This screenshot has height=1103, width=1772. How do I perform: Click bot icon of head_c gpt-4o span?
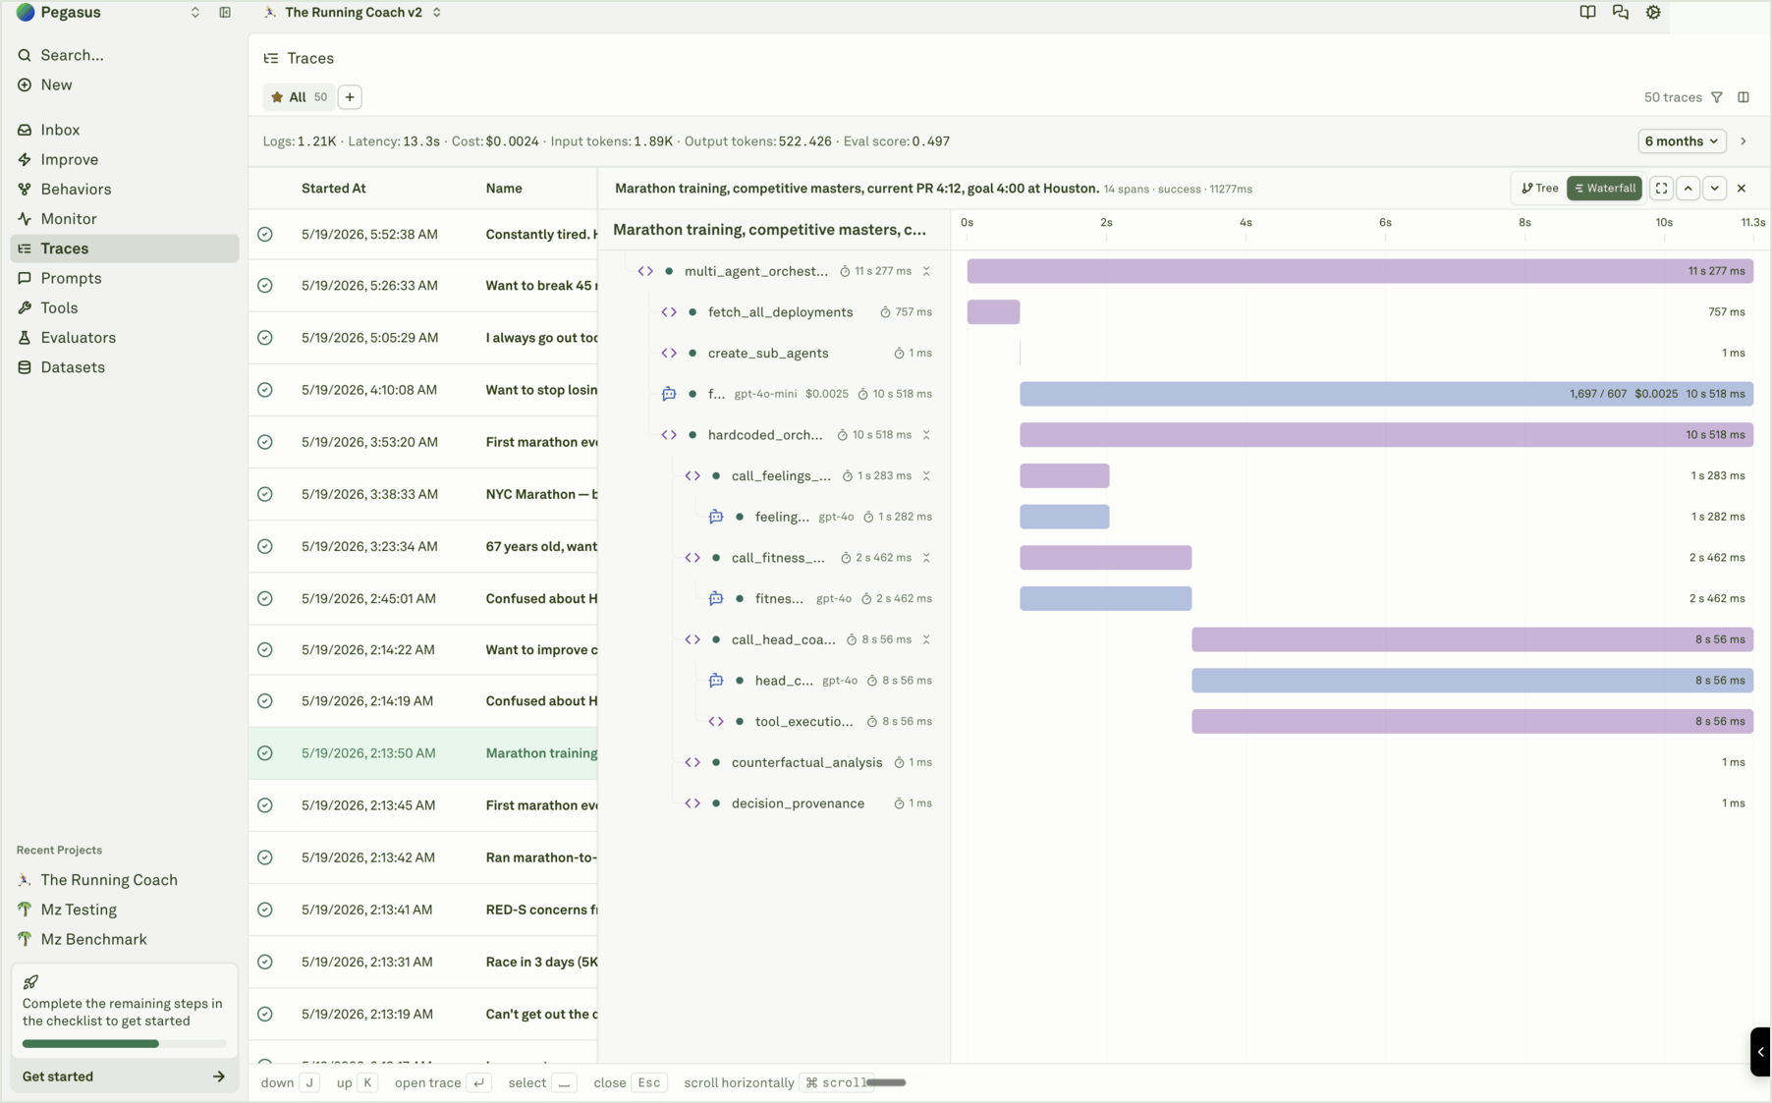(716, 681)
